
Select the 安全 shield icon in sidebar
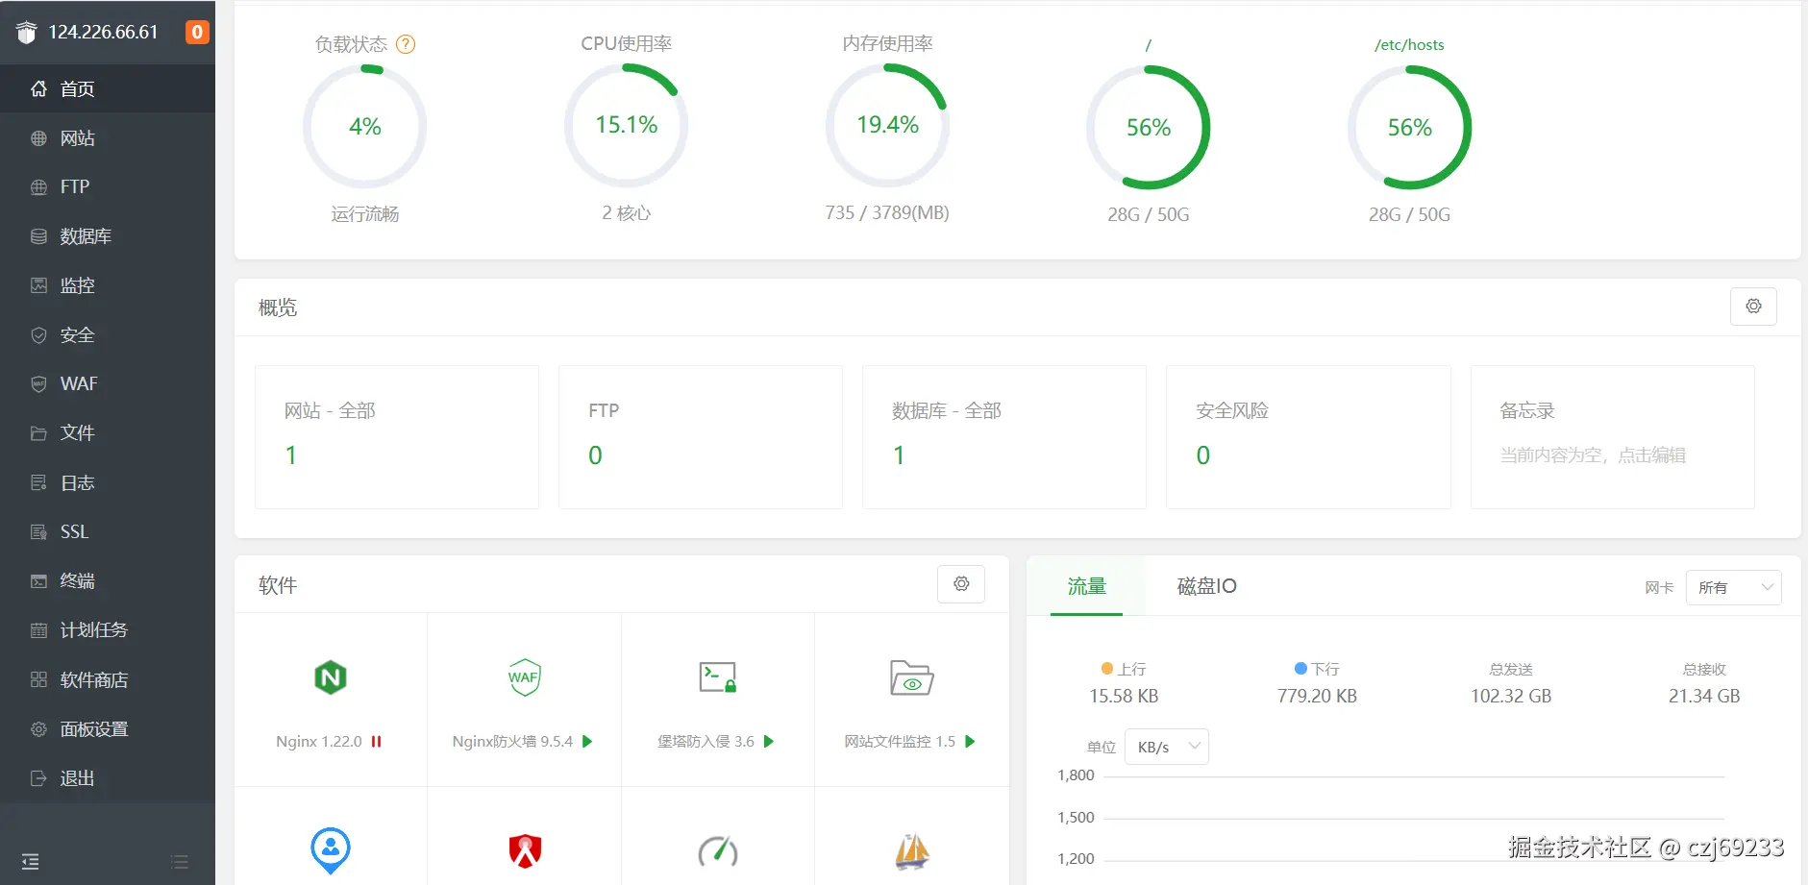pos(38,335)
